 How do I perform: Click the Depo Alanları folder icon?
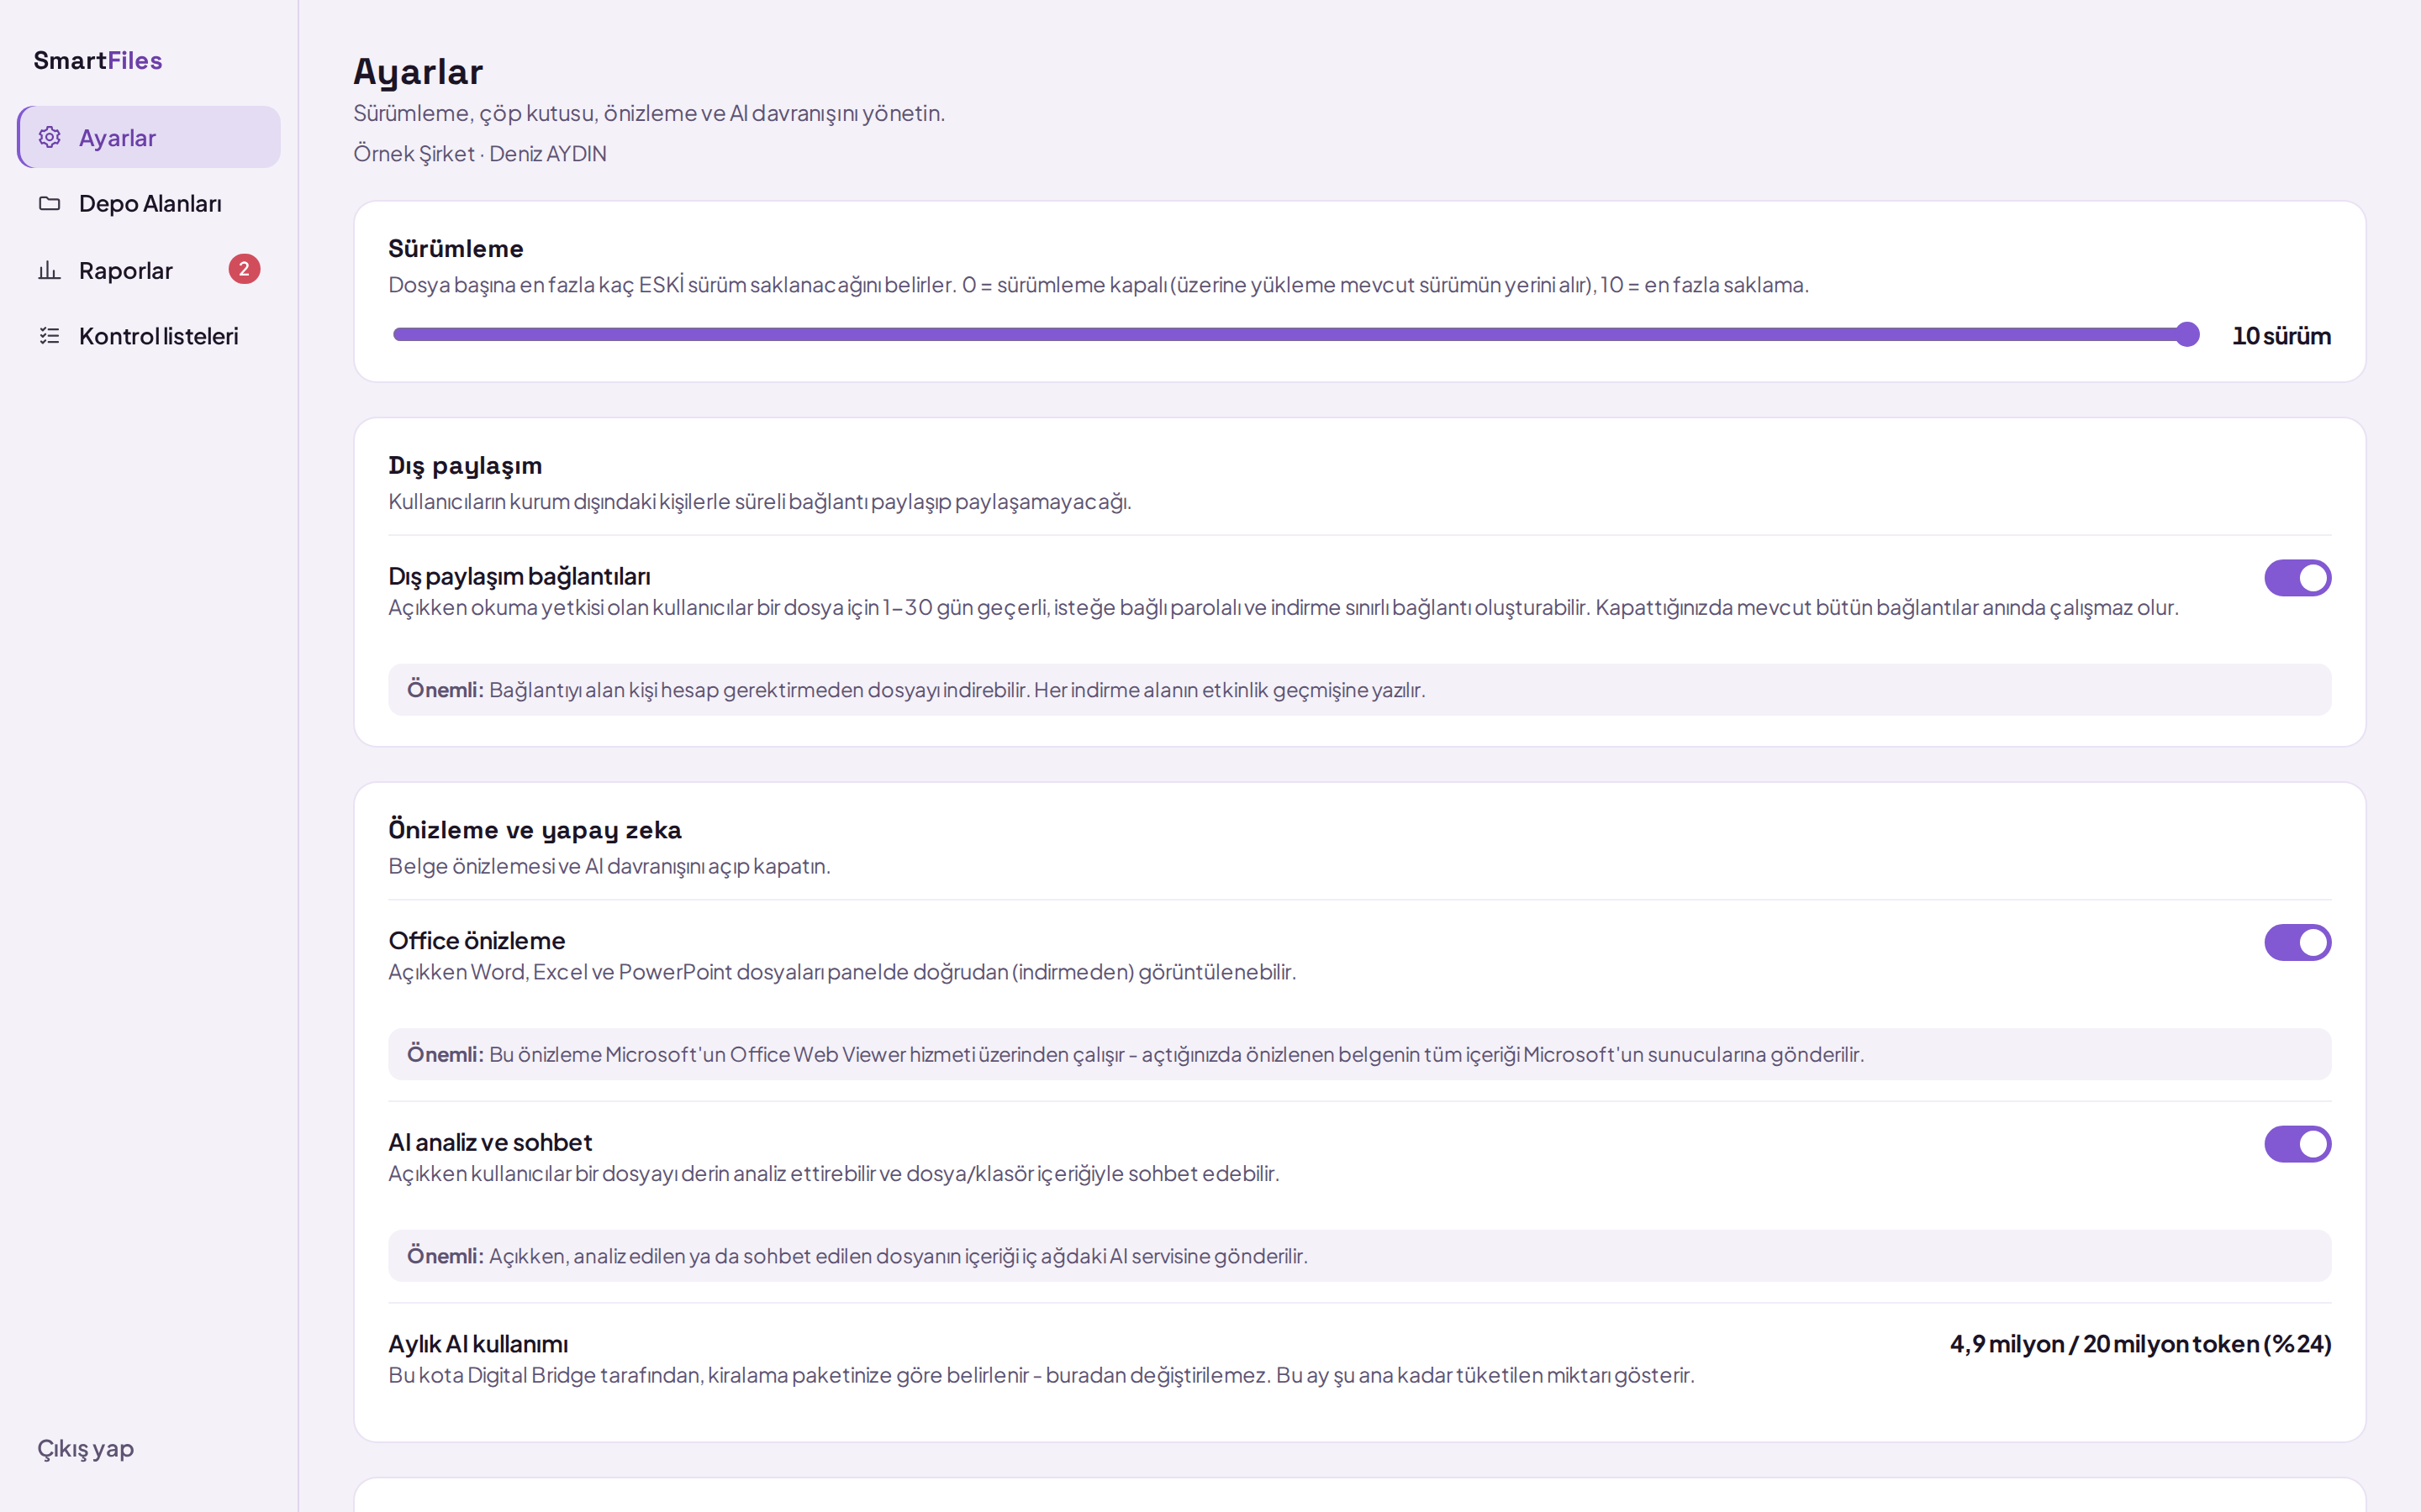[50, 203]
